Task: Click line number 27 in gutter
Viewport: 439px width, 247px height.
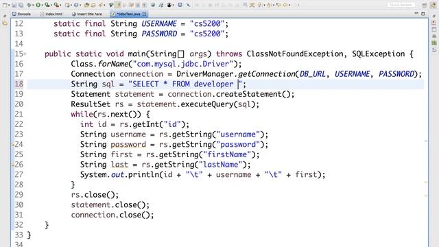Action: [19, 175]
